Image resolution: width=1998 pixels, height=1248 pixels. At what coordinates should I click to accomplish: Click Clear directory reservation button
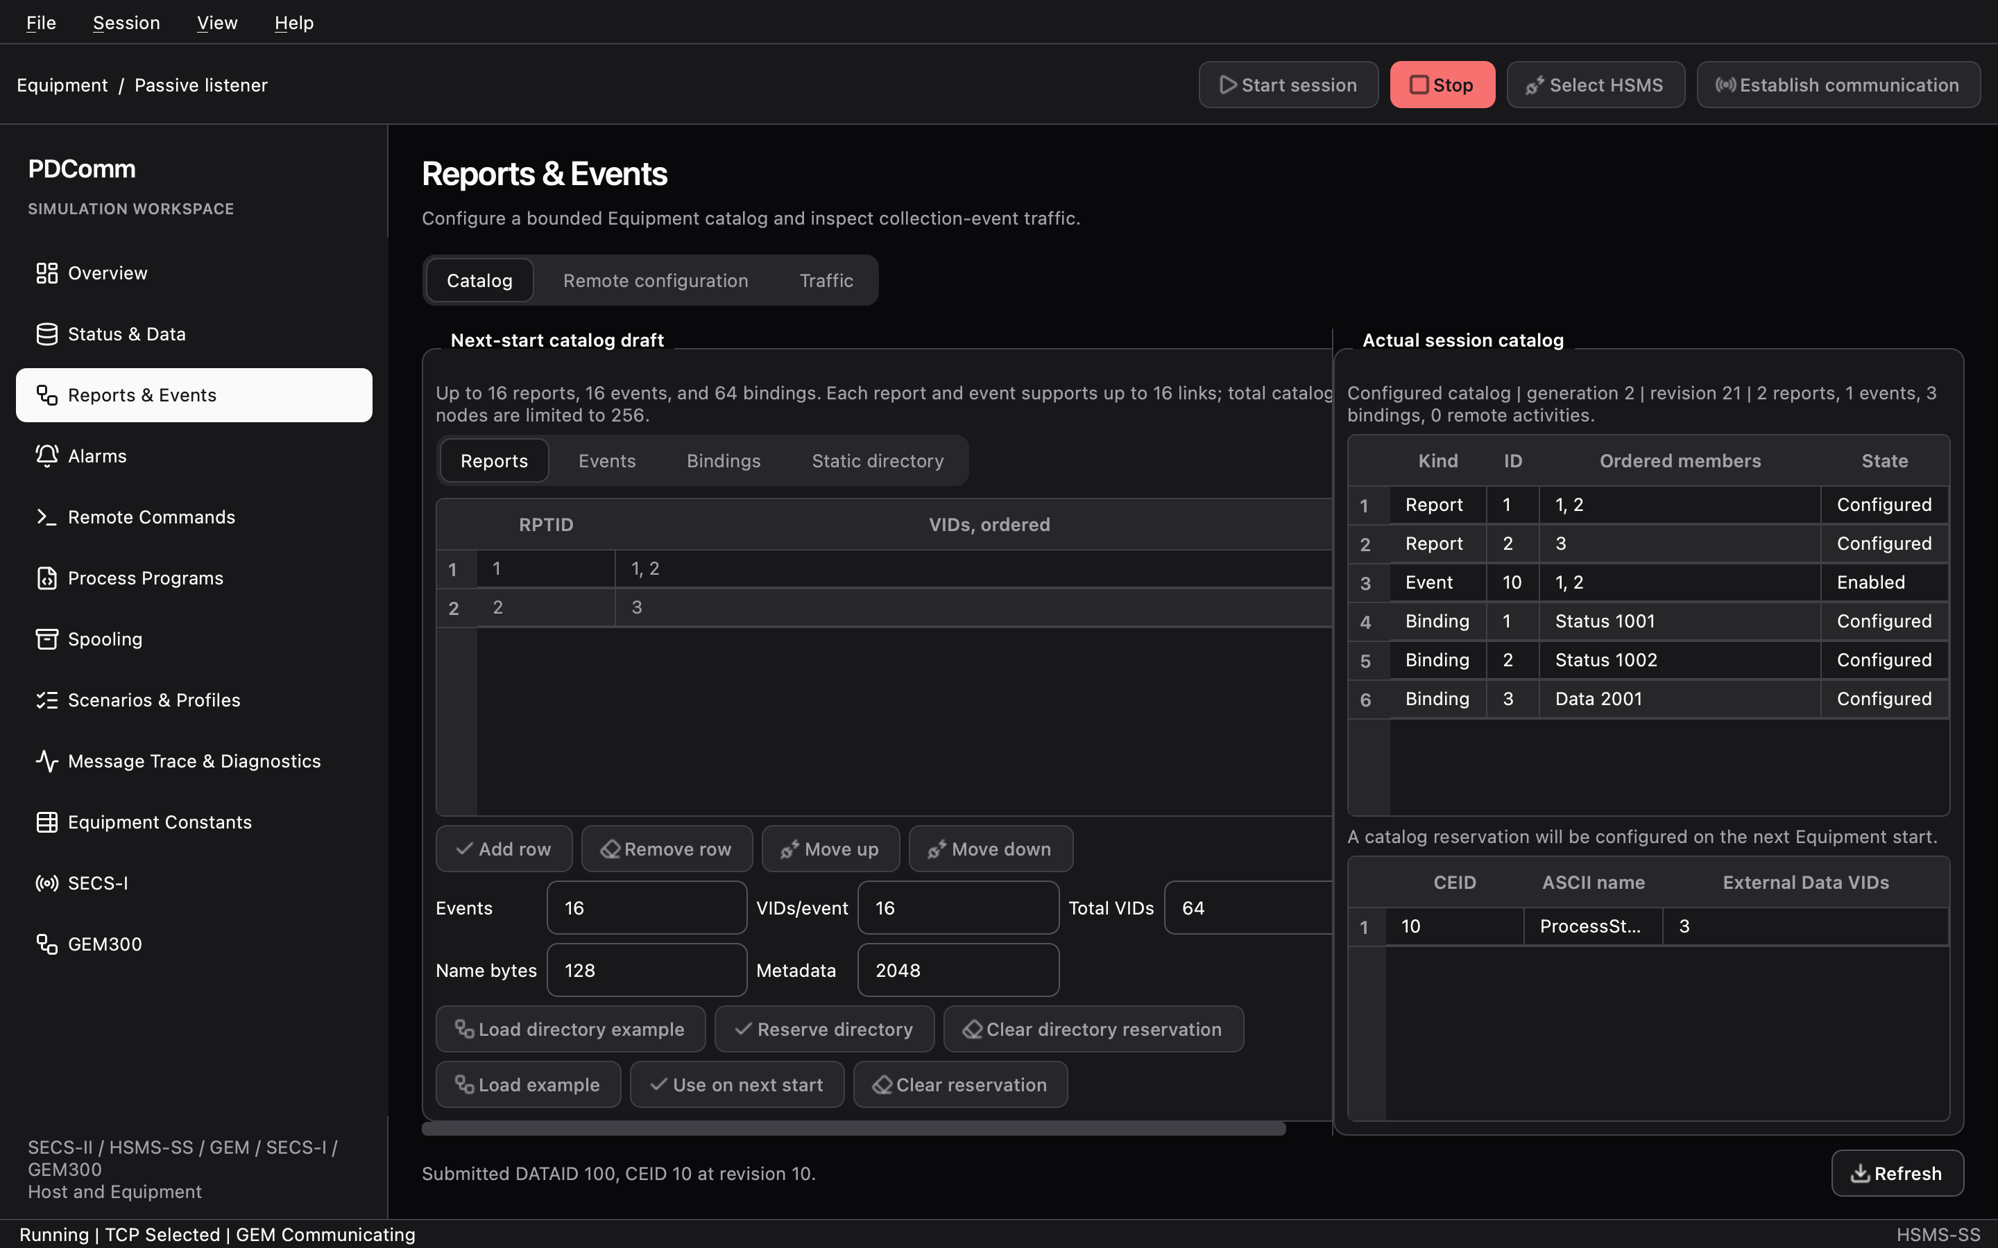pyautogui.click(x=1093, y=1030)
